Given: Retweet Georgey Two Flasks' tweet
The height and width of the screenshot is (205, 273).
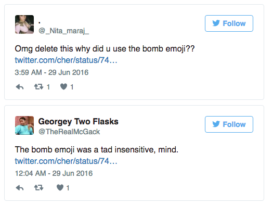Looking at the screenshot, I should (38, 188).
